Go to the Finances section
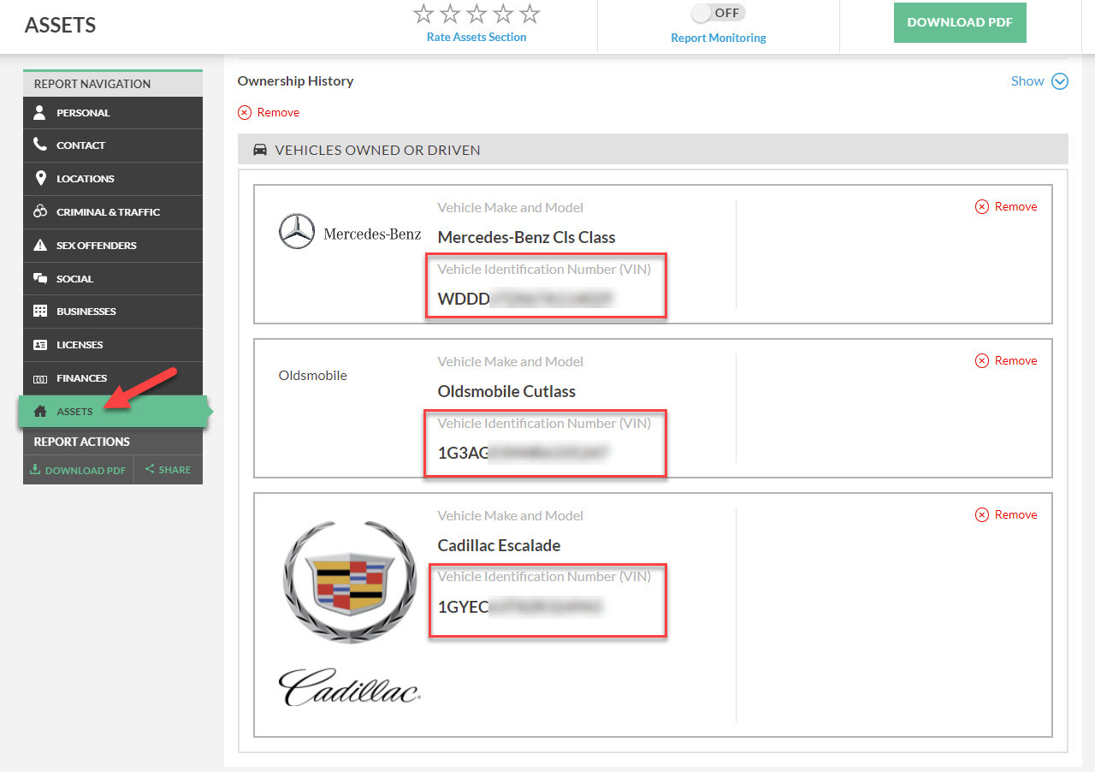Viewport: 1095px width, 772px height. (113, 378)
